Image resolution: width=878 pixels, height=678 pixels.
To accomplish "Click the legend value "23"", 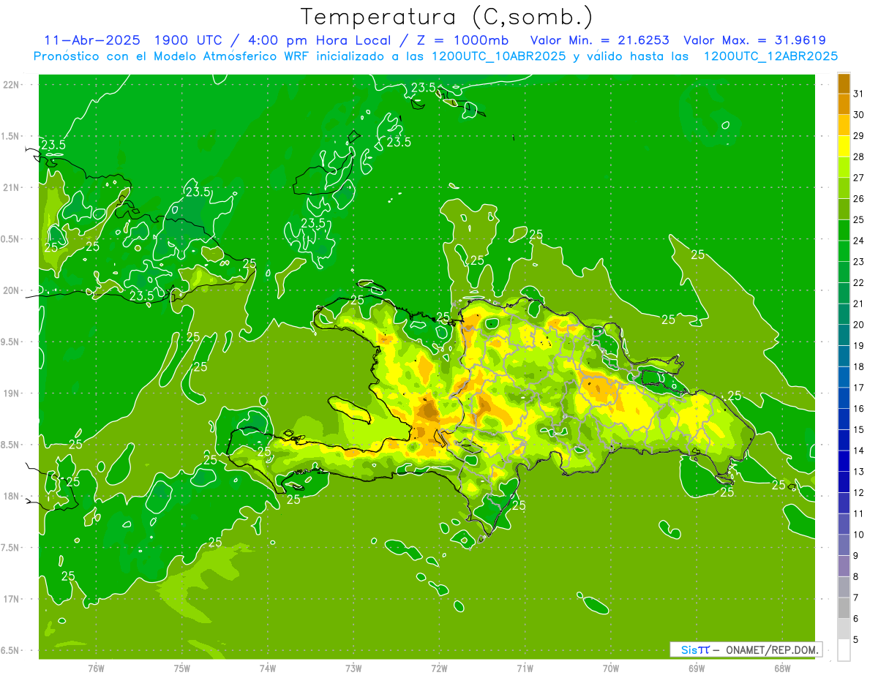I will click(858, 262).
